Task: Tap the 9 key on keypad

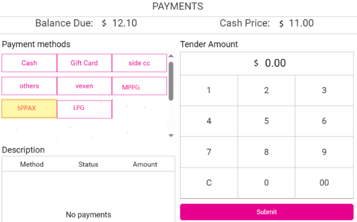Action: [x=324, y=152]
